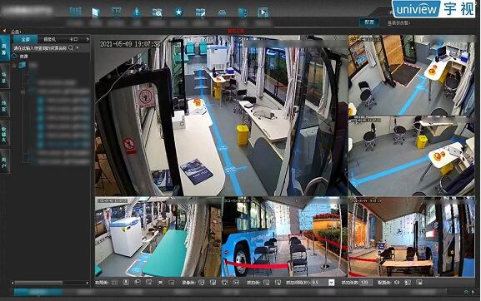The image size is (481, 301).
Task: Select the main camera view with timestamp
Action: [x=221, y=116]
